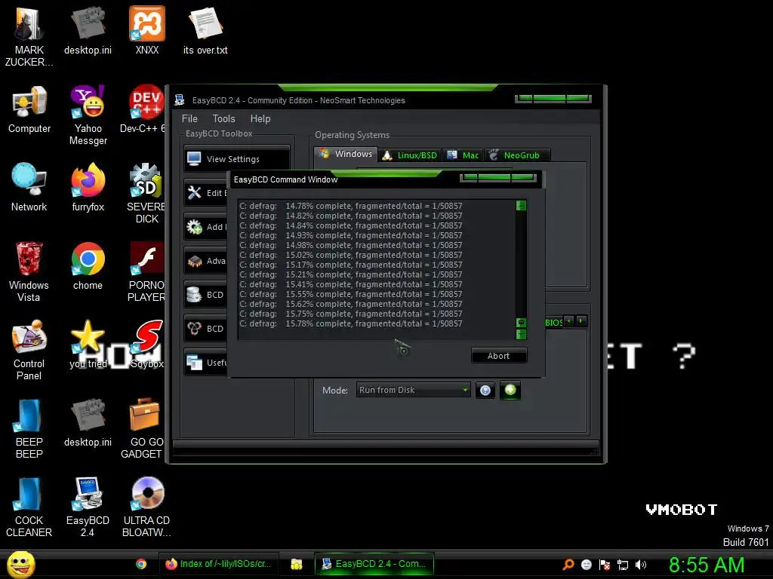Open Chrome from the taskbar

(141, 564)
